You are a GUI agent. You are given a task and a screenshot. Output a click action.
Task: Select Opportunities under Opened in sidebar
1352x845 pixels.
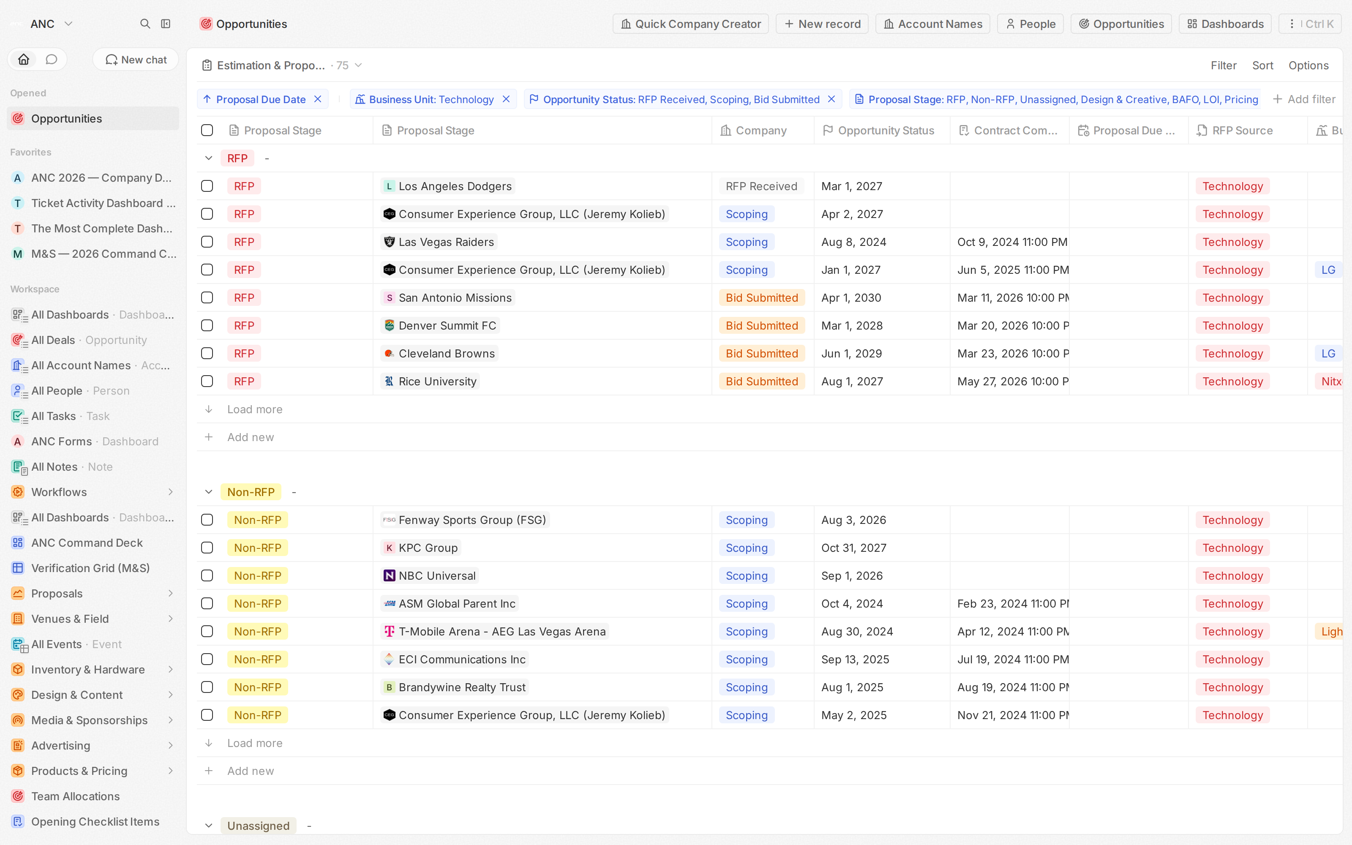93,118
